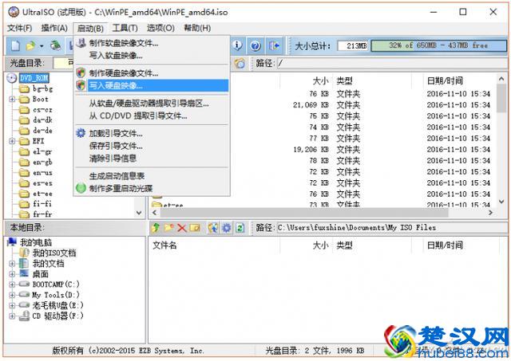Click the local path field C:\Users\fuxshine
This screenshot has height=361, width=511.
point(391,228)
